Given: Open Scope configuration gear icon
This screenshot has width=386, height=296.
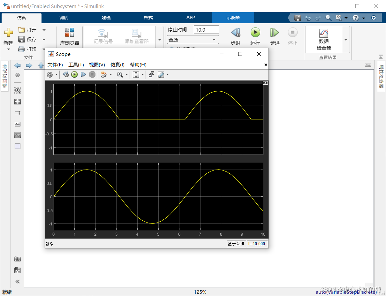Looking at the screenshot, I should (x=50, y=75).
